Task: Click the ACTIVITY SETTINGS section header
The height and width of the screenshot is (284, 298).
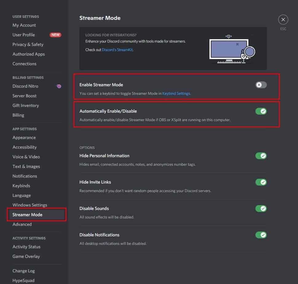Action: click(29, 238)
